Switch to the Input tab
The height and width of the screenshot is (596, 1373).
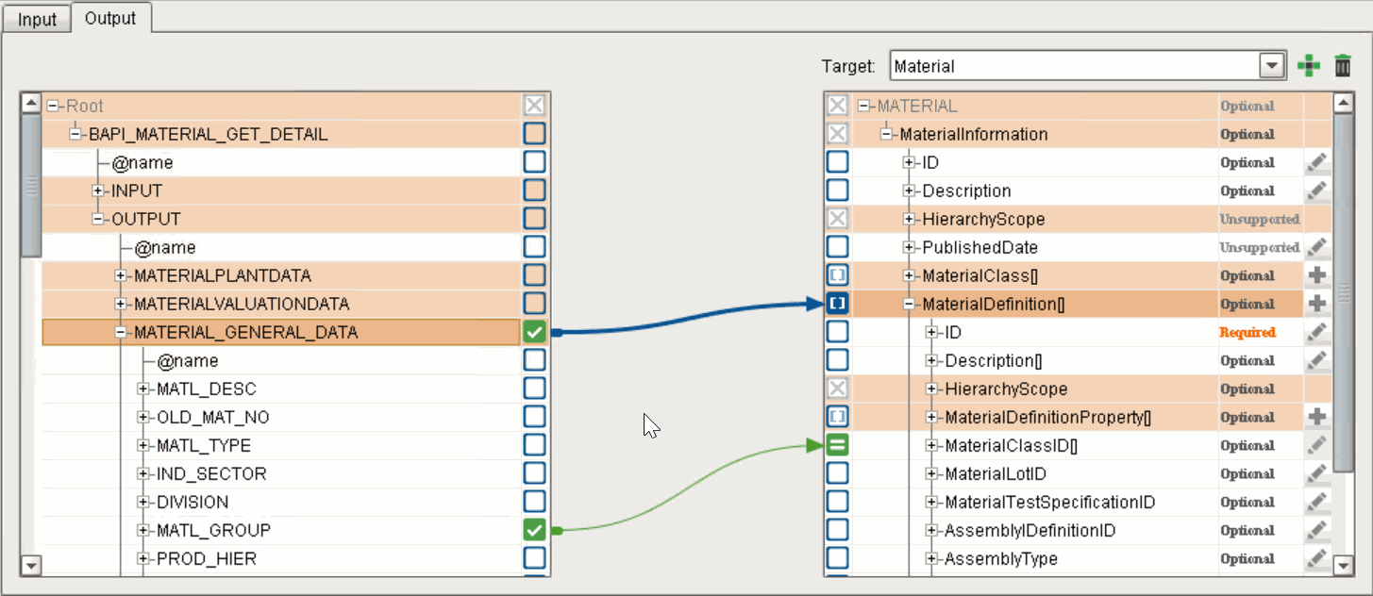point(37,19)
